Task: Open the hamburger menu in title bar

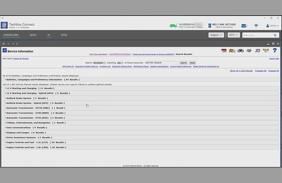Action: pos(2,18)
